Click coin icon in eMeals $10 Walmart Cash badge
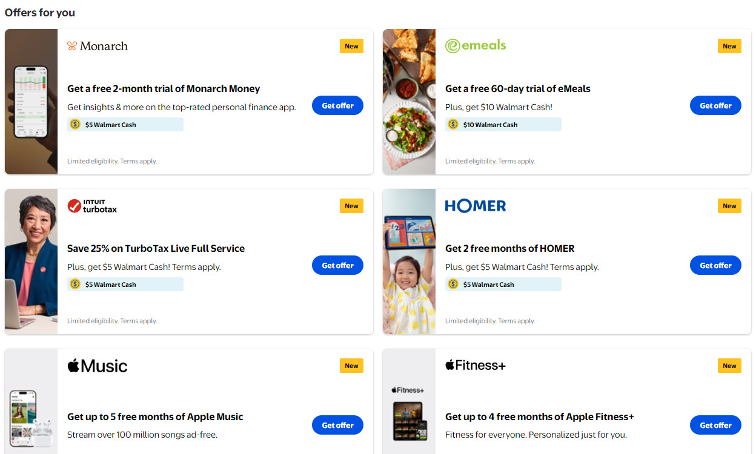756x454 pixels. [453, 125]
